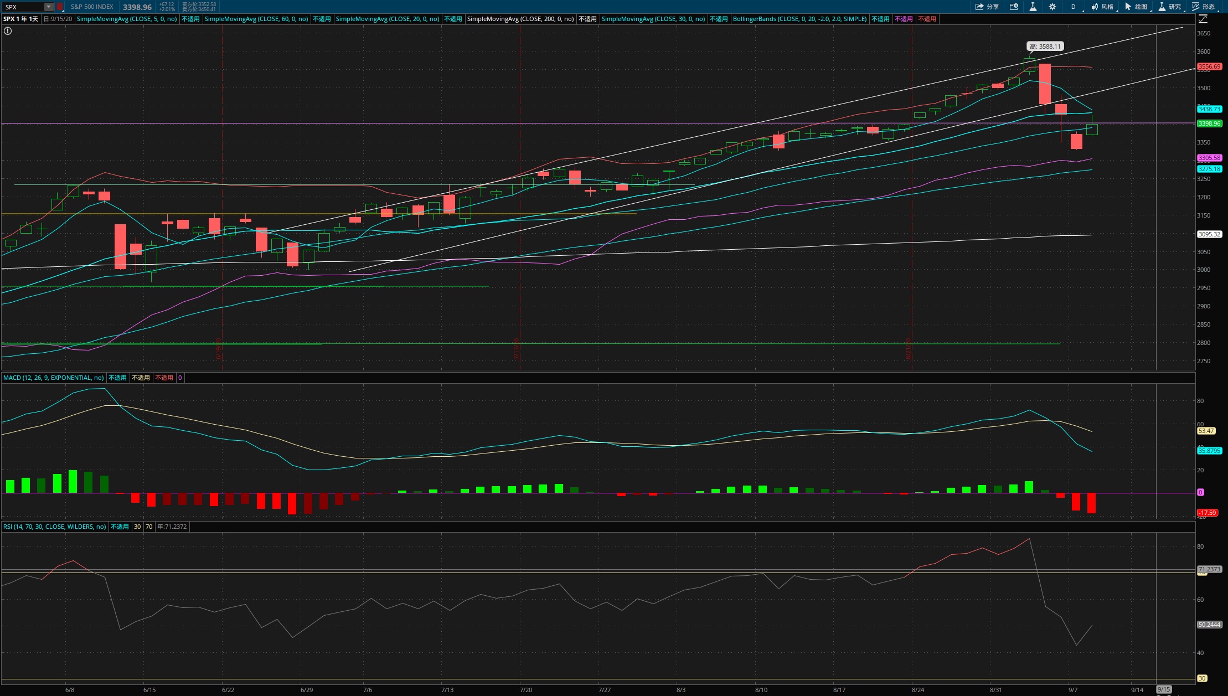Click the white 3095.32 200-SMA price tag
The height and width of the screenshot is (696, 1228).
pyautogui.click(x=1209, y=234)
